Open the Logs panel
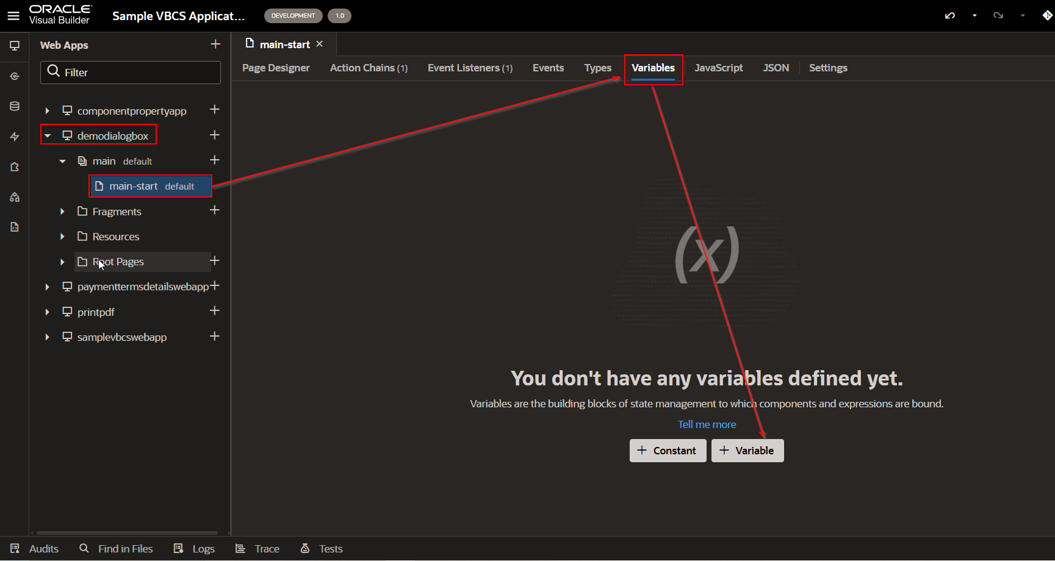Screen dimensions: 1055x561 pyautogui.click(x=194, y=549)
